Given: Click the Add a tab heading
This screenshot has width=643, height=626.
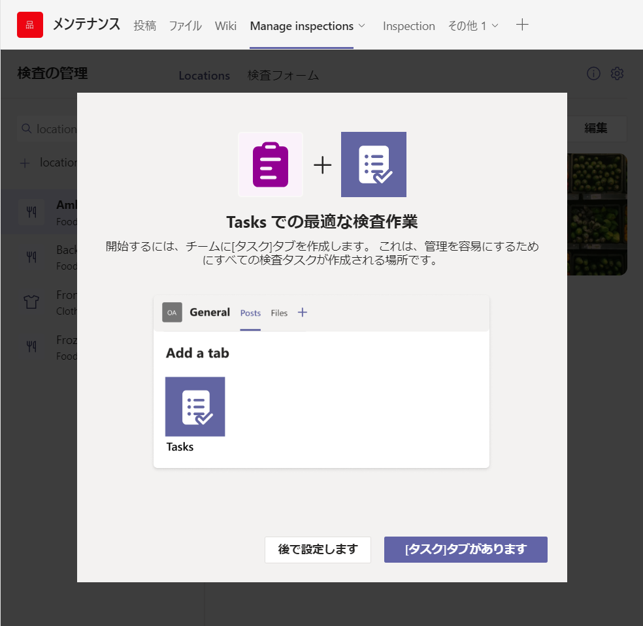Looking at the screenshot, I should point(197,352).
